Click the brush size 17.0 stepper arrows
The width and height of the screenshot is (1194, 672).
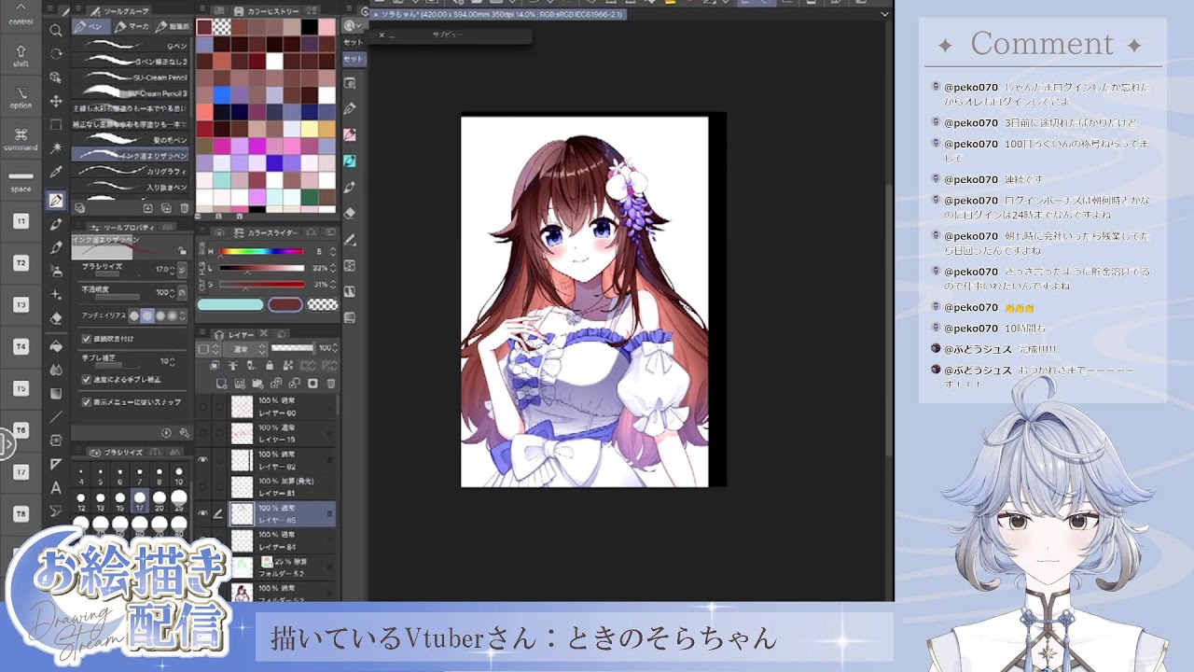click(x=172, y=270)
